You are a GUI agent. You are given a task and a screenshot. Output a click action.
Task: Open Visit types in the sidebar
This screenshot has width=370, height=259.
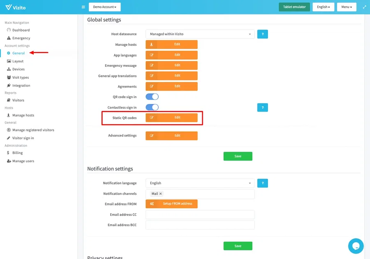tap(21, 77)
